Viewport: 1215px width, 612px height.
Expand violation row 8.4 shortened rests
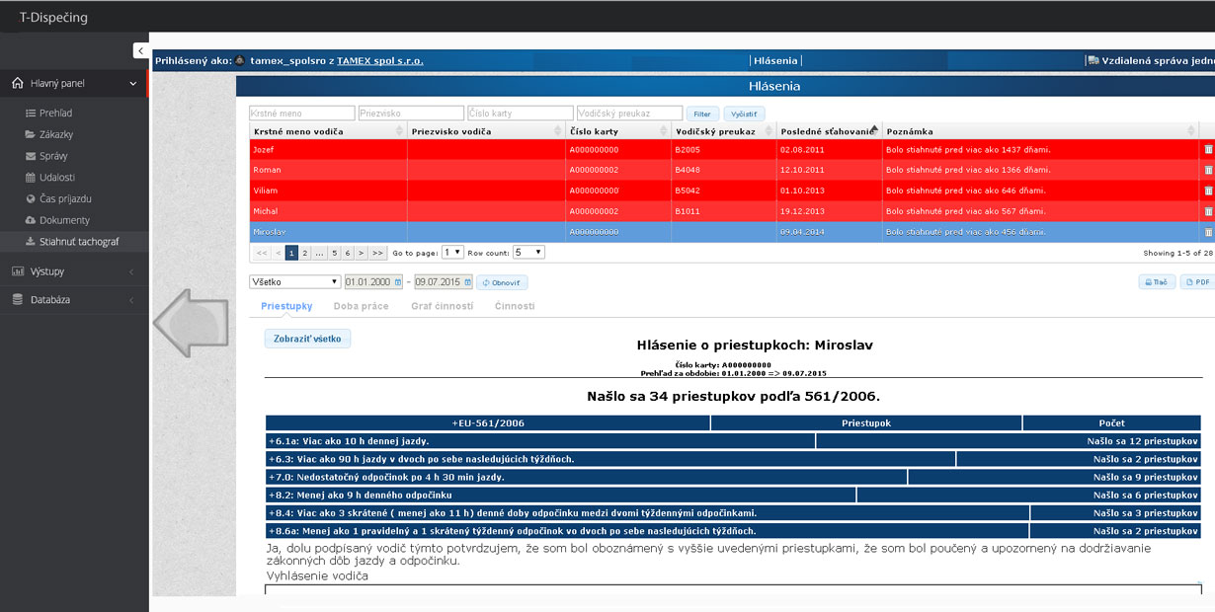point(734,512)
